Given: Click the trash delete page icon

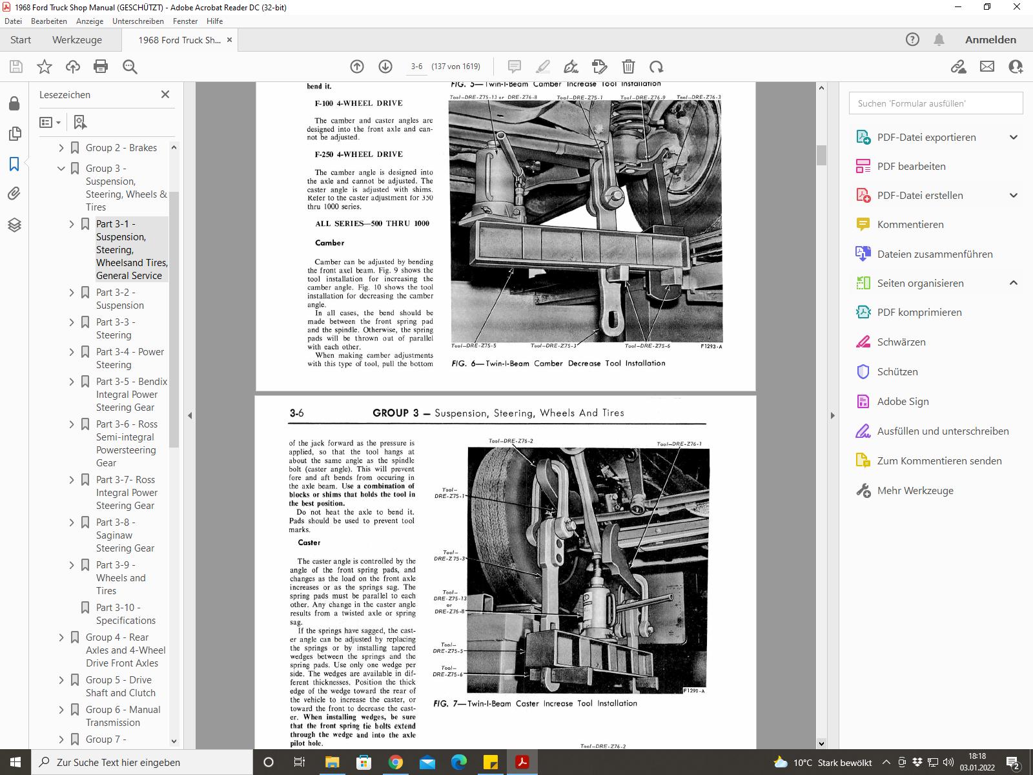Looking at the screenshot, I should click(x=628, y=67).
